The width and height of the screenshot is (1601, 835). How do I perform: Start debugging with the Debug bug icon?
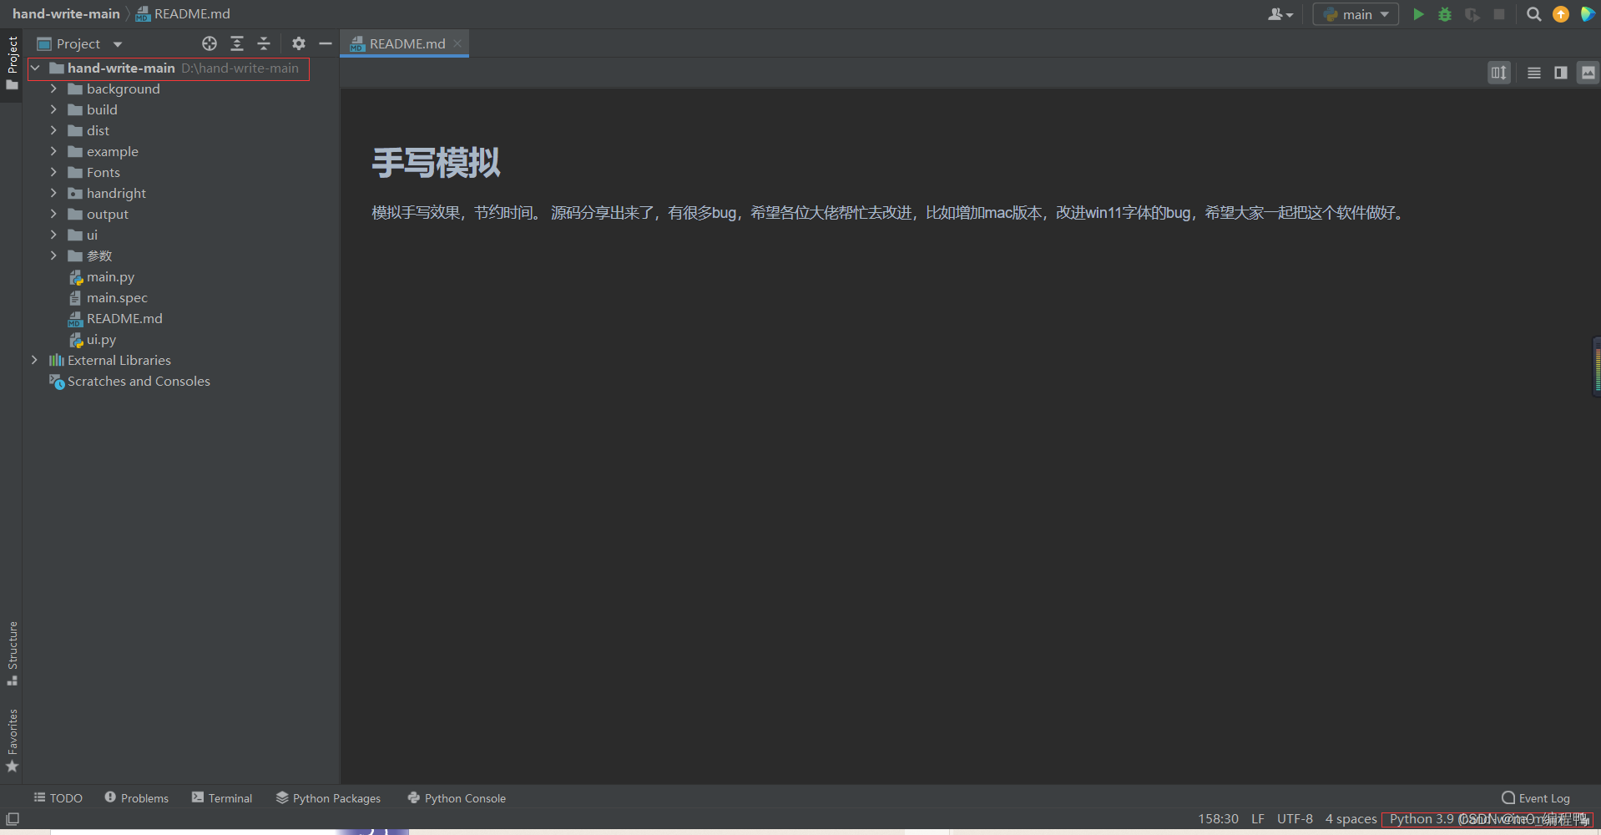[1445, 14]
